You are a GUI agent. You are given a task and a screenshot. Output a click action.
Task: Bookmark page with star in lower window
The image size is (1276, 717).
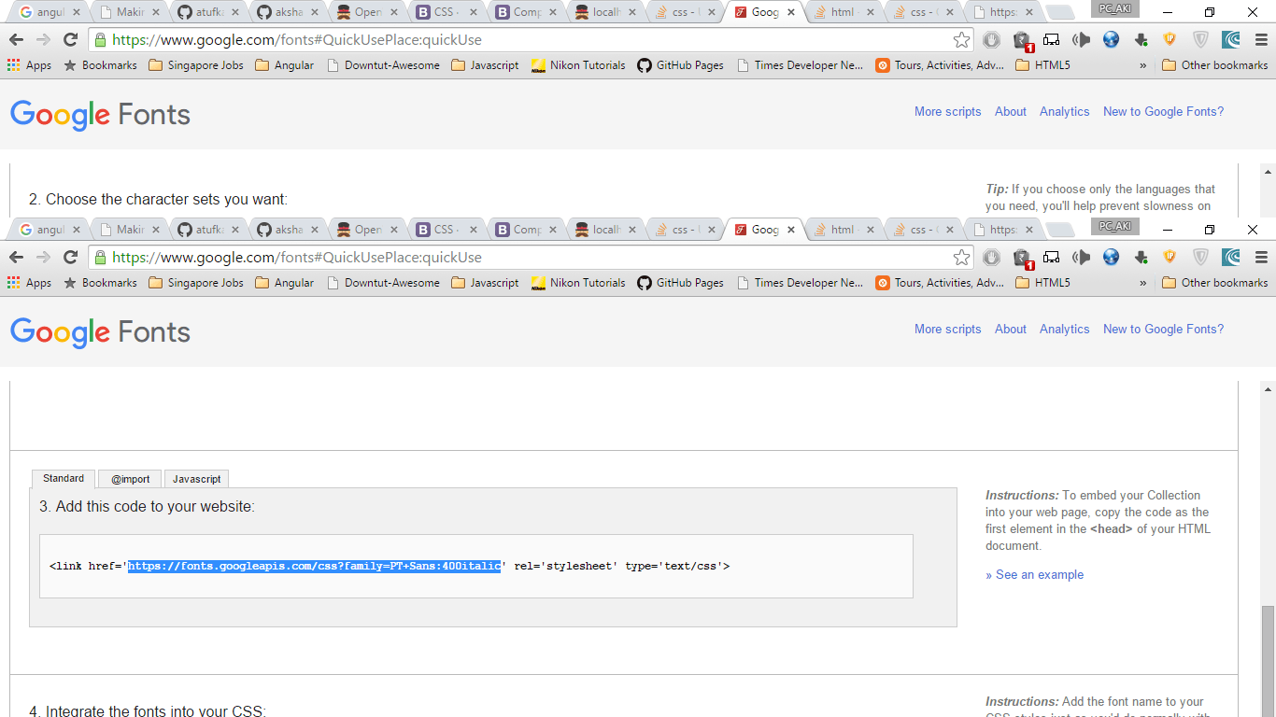pos(961,258)
